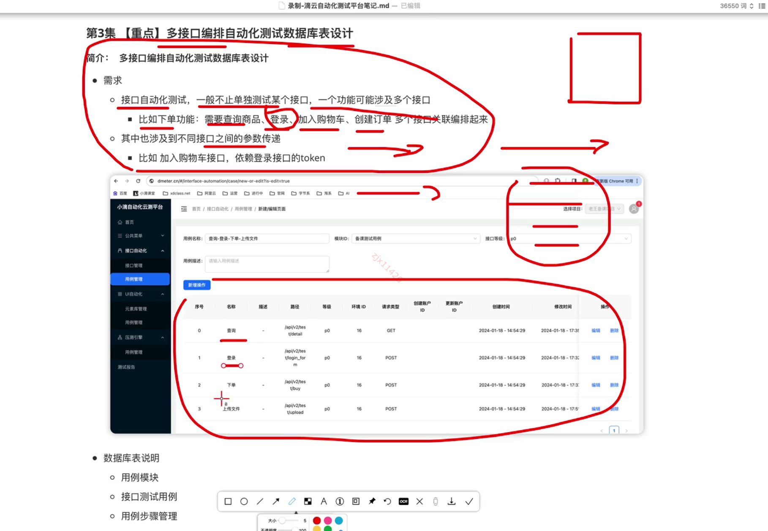The width and height of the screenshot is (768, 531).
Task: Click the 用例描述 text area
Action: [267, 264]
